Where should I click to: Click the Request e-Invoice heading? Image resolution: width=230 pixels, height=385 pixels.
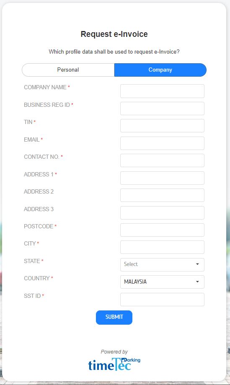point(114,34)
